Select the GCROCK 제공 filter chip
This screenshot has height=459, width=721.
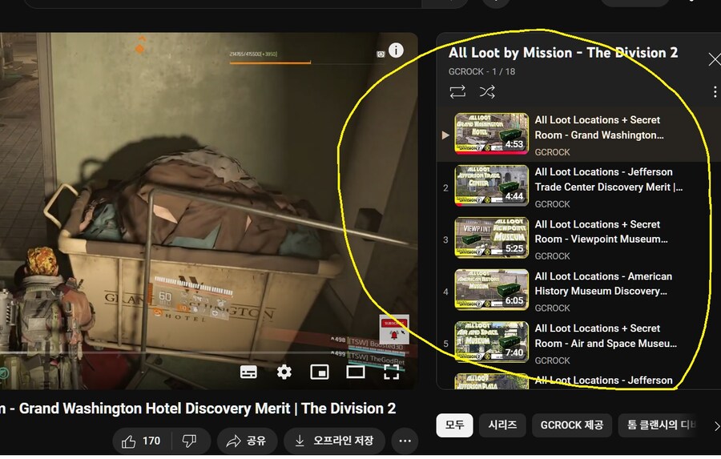pos(571,425)
